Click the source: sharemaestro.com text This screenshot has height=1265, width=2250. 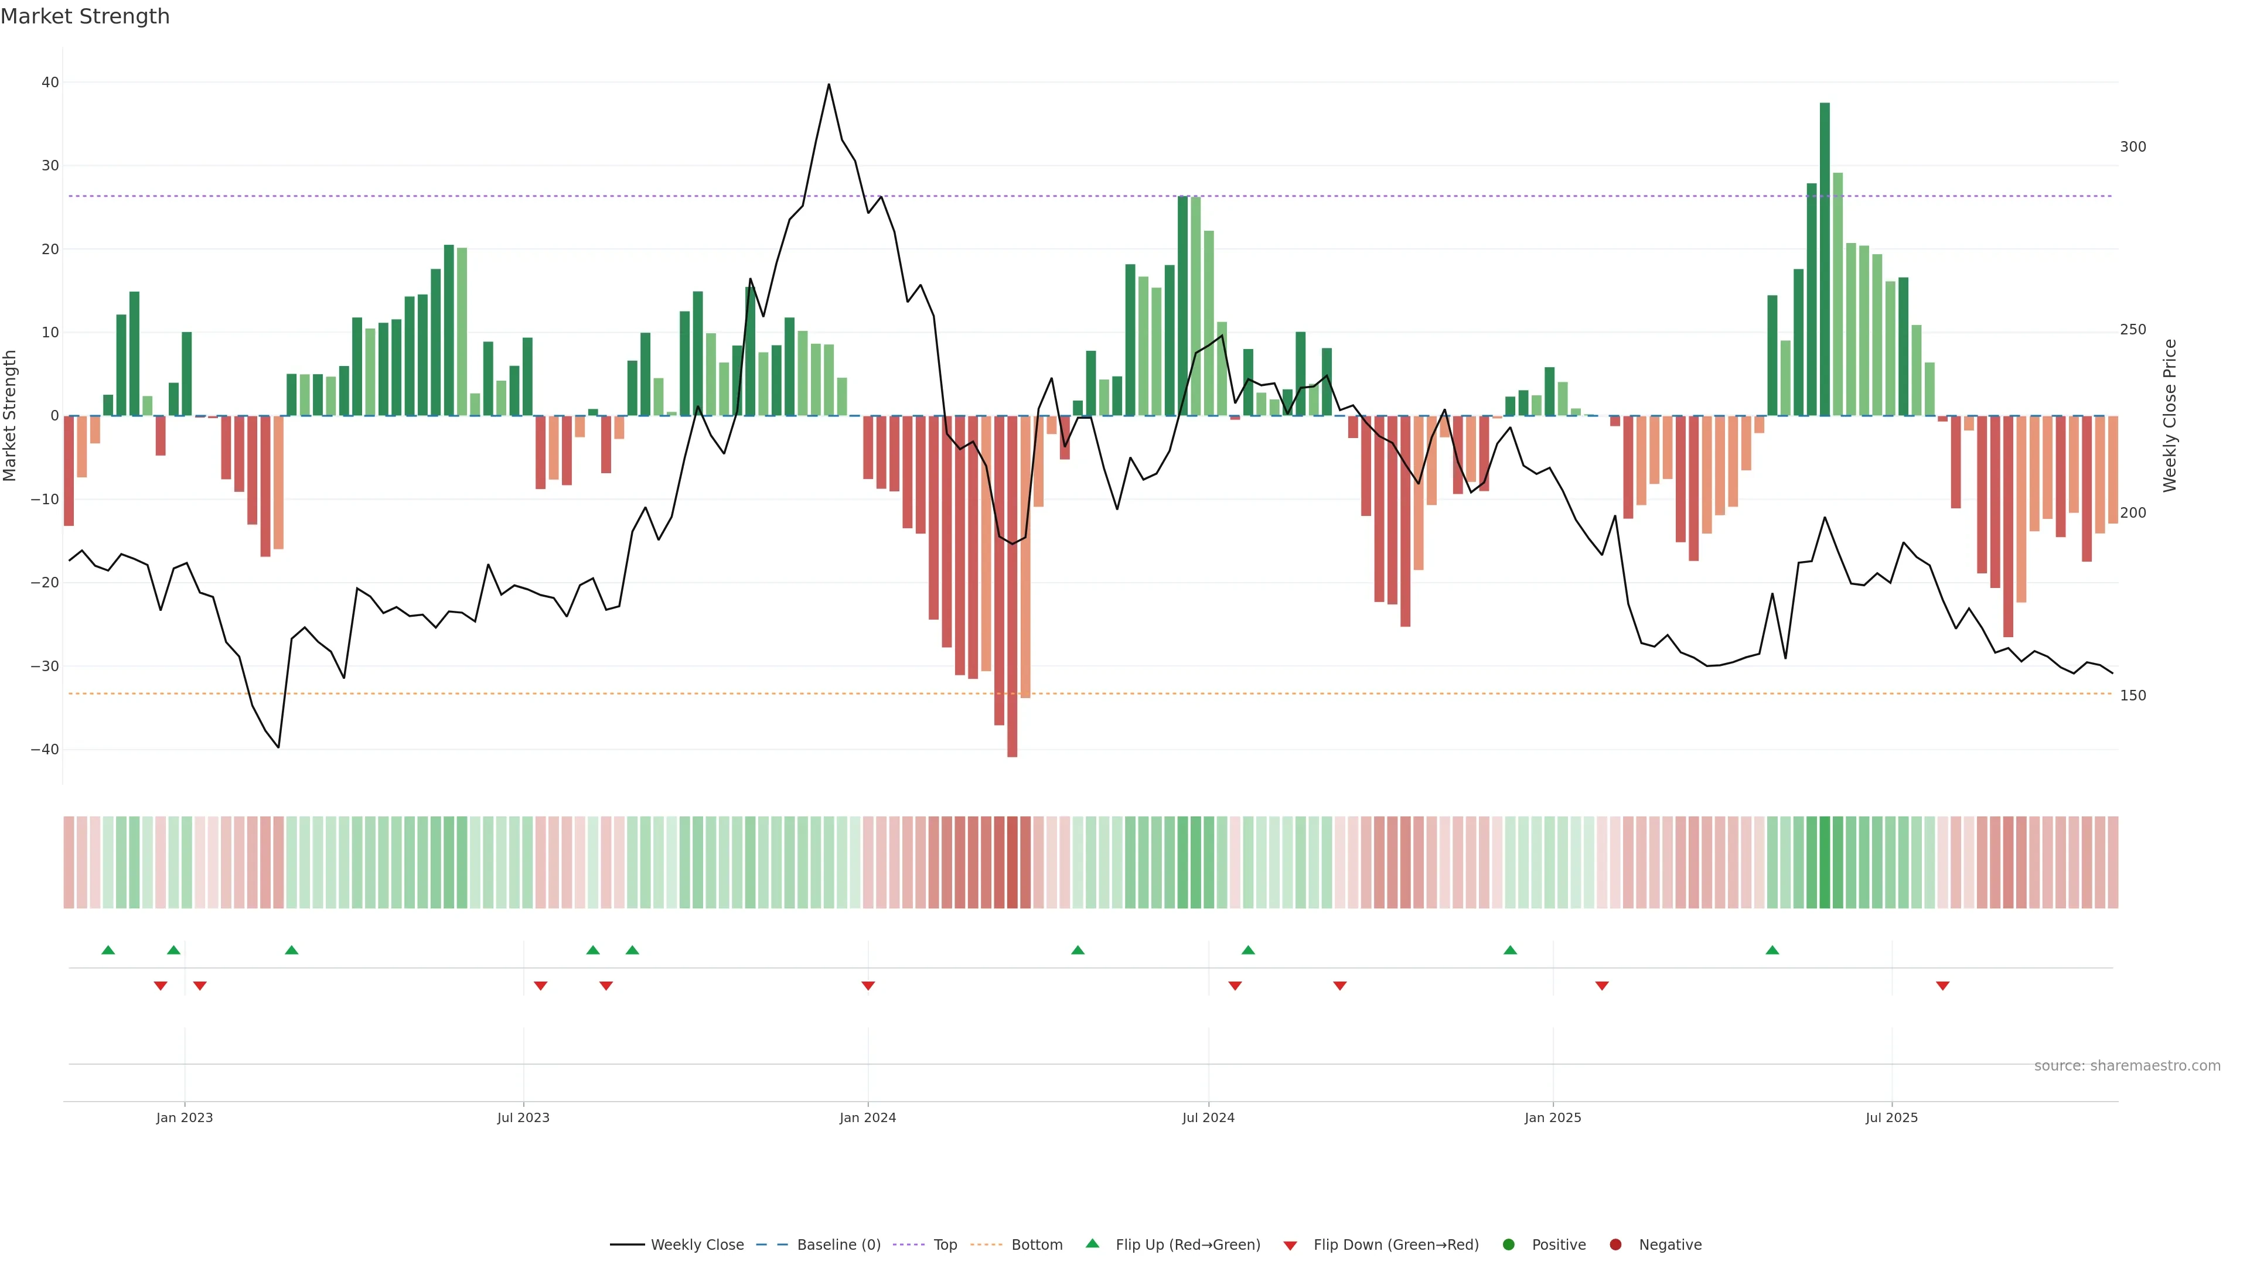coord(2127,1066)
